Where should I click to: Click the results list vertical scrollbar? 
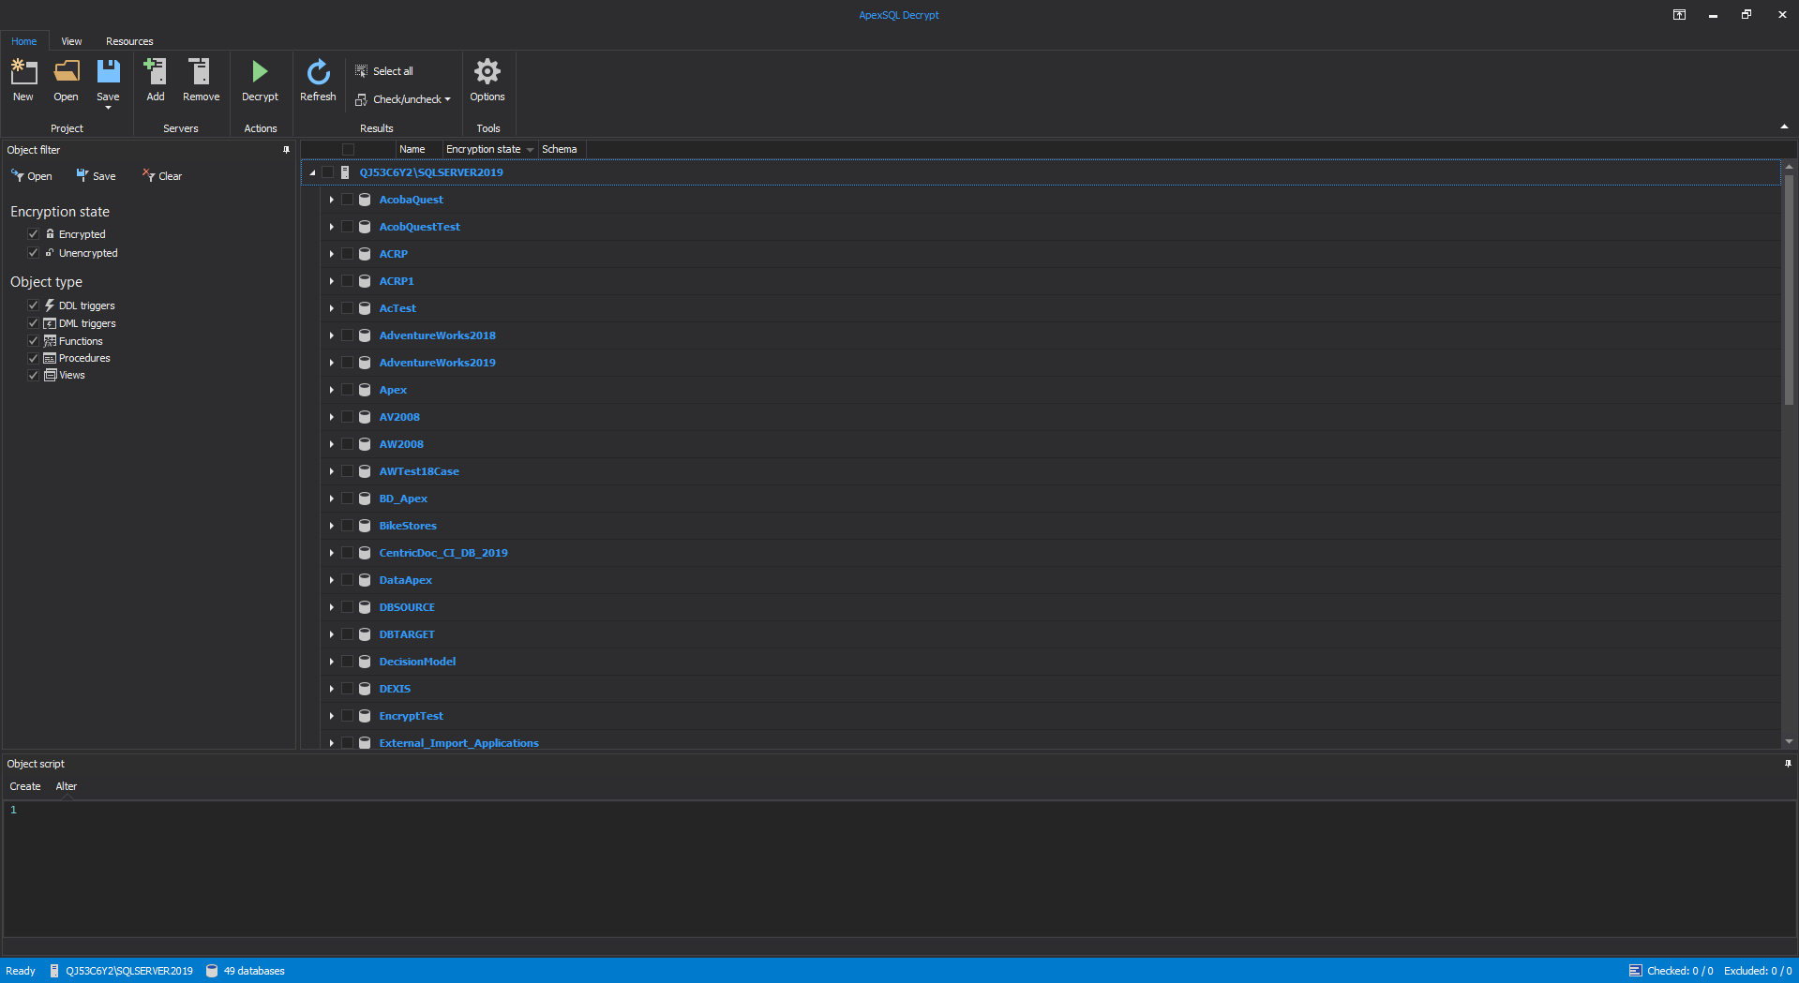[x=1789, y=290]
